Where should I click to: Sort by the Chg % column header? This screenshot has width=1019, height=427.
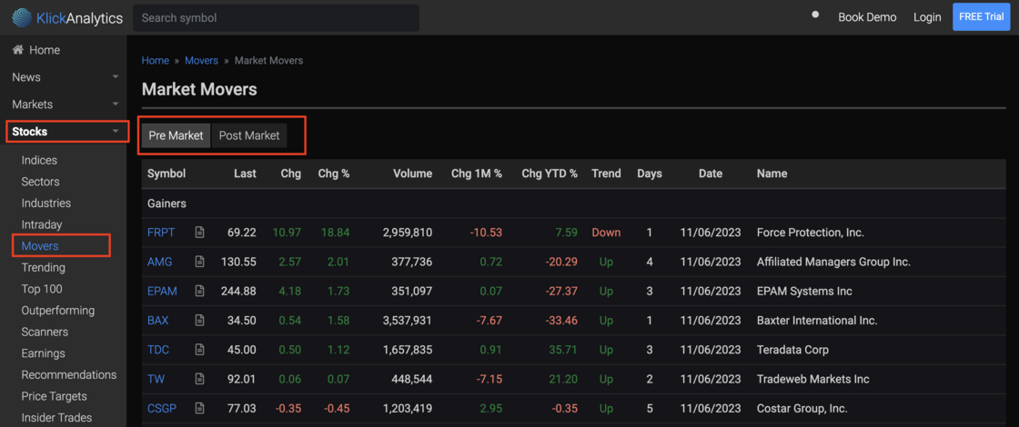pyautogui.click(x=333, y=174)
